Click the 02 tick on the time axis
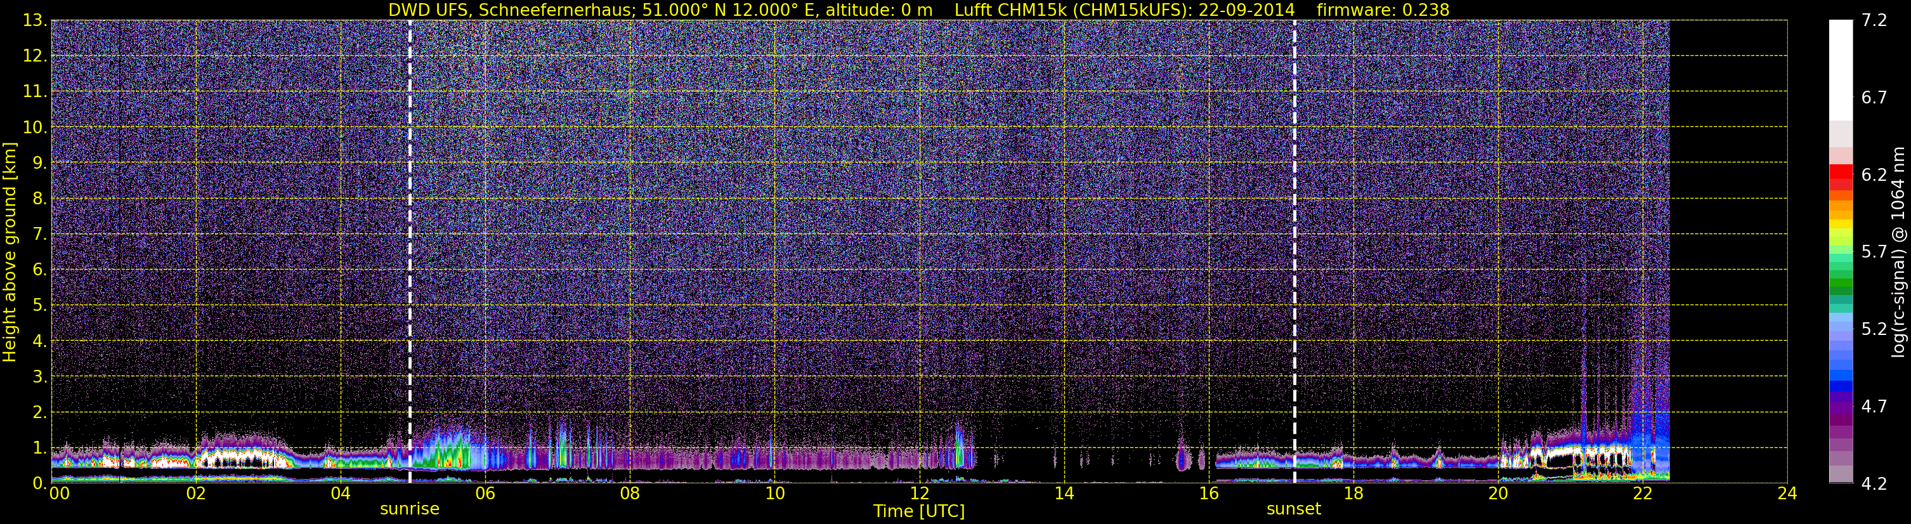This screenshot has width=1911, height=524. point(196,494)
